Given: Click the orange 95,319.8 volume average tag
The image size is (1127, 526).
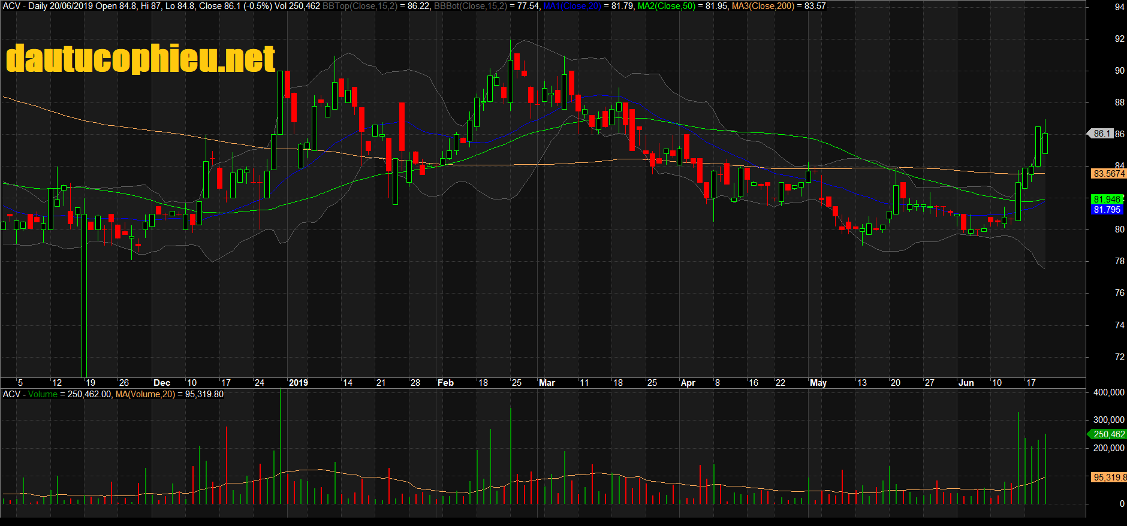Looking at the screenshot, I should pyautogui.click(x=1109, y=477).
